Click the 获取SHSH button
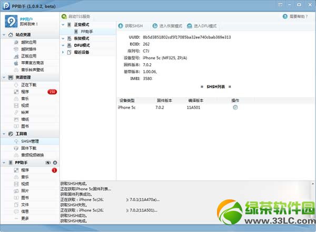 coord(132,26)
